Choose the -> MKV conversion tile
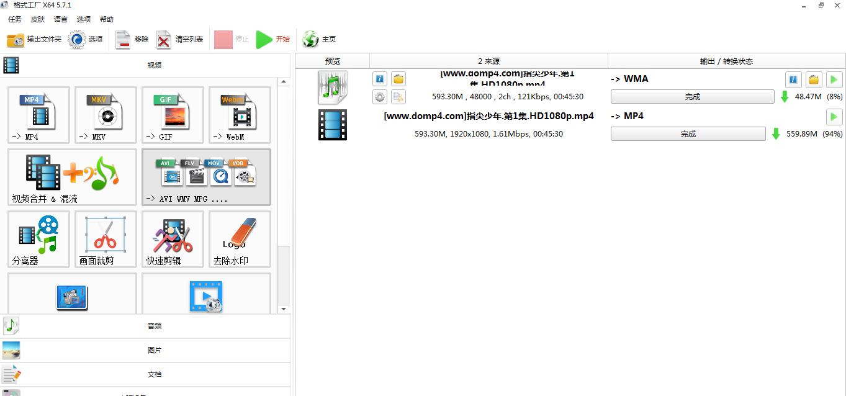 click(106, 115)
